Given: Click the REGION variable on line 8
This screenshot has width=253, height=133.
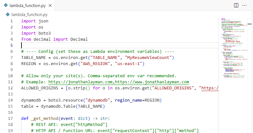Looking at the screenshot, I should [x=29, y=64].
